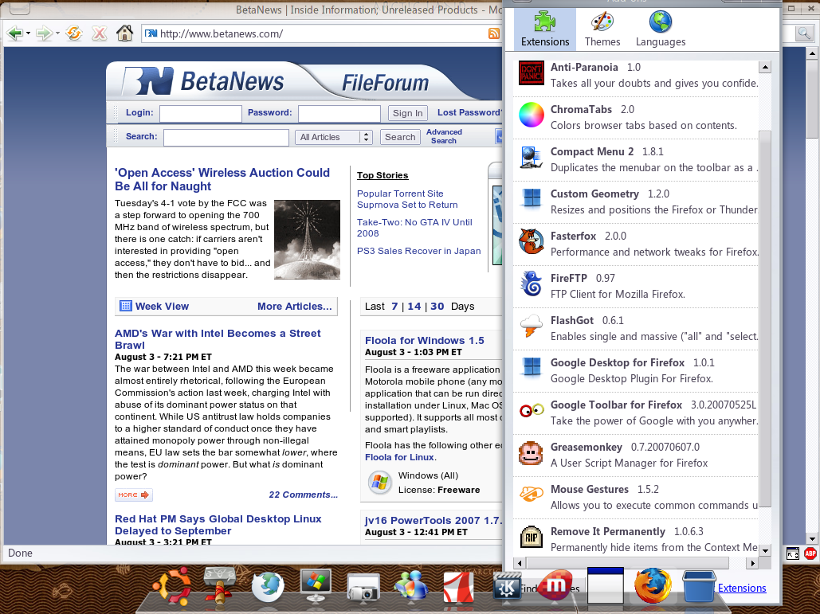Select the Google Toolbar for Firefox icon
This screenshot has width=820, height=614.
[532, 411]
